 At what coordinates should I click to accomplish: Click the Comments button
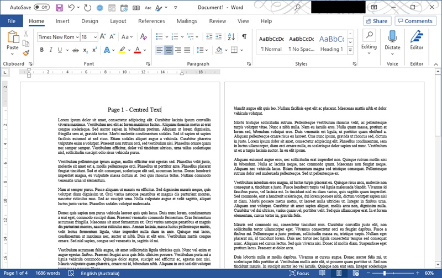[x=415, y=21]
